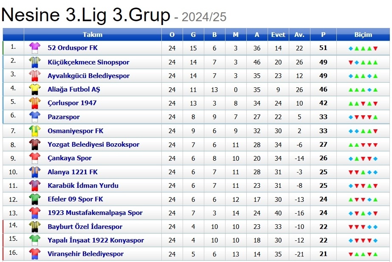Click the Küçükçekmece Sinopspor striped jersey icon
392x262 pixels.
(34, 62)
